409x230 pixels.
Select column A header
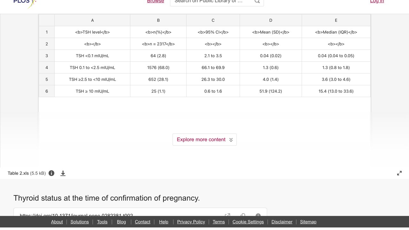pos(92,20)
